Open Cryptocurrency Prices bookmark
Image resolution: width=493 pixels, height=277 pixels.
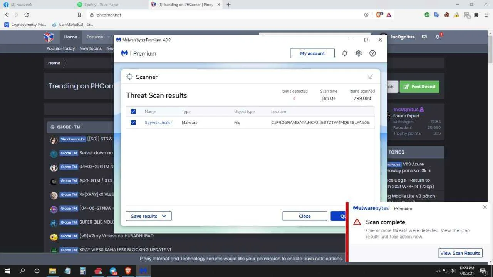coord(25,24)
